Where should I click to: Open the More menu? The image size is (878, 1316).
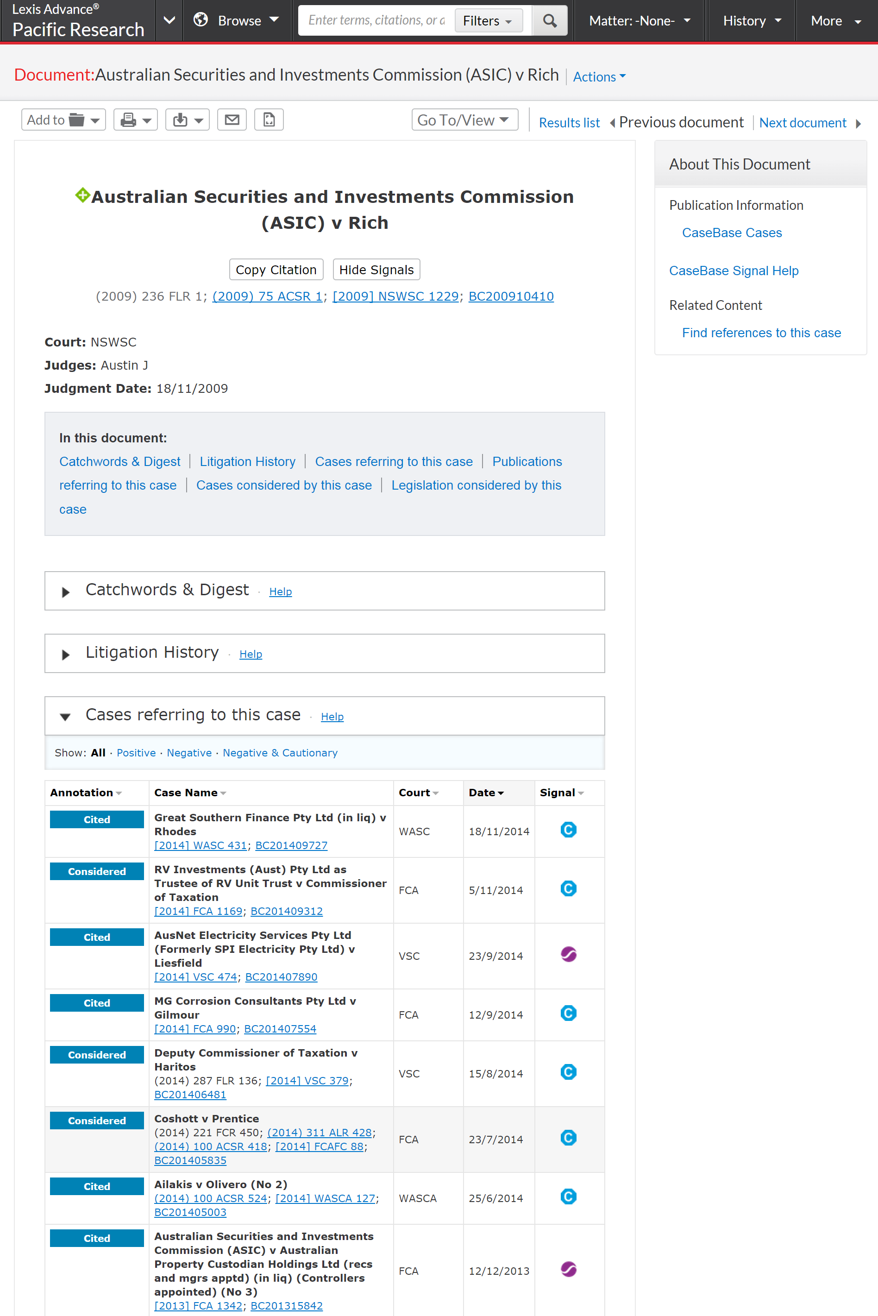(835, 21)
